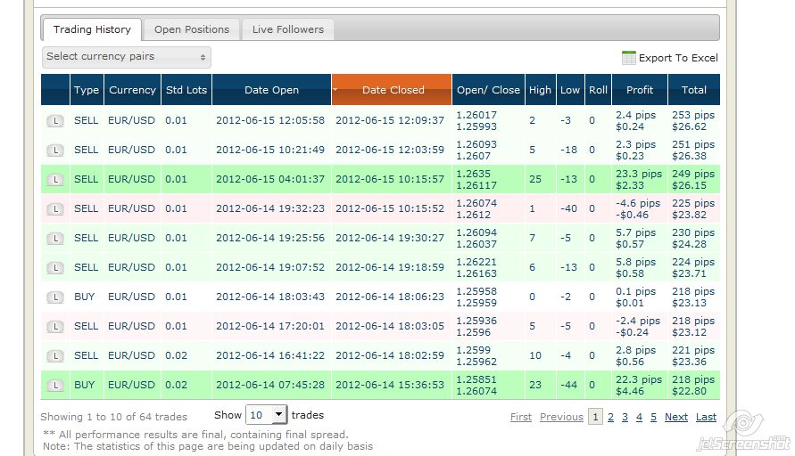Select page 1 in pagination
The height and width of the screenshot is (456, 795).
coord(595,417)
